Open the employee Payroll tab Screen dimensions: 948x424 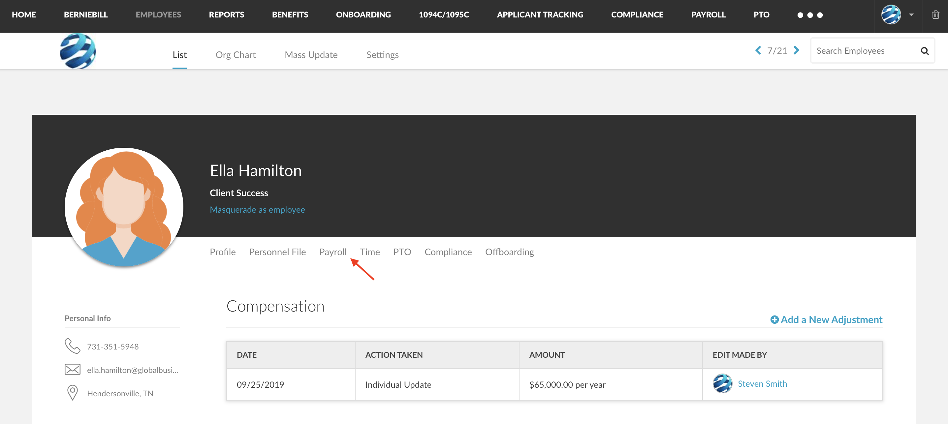(x=333, y=252)
